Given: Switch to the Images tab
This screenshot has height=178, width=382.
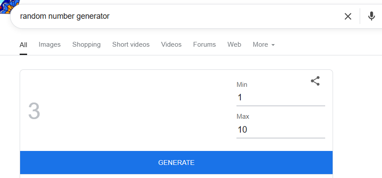Looking at the screenshot, I should (x=49, y=44).
